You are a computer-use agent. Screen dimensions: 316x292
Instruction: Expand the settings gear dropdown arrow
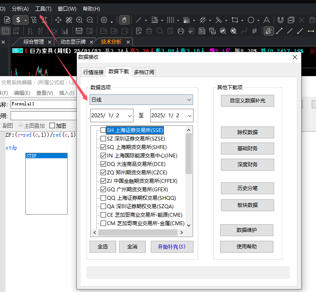click(x=112, y=22)
